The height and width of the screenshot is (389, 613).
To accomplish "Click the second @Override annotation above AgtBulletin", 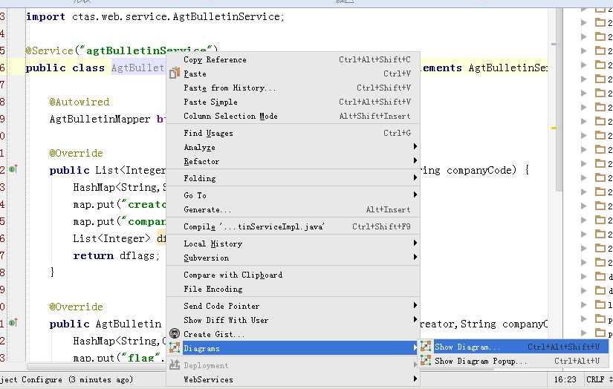I will (x=77, y=307).
